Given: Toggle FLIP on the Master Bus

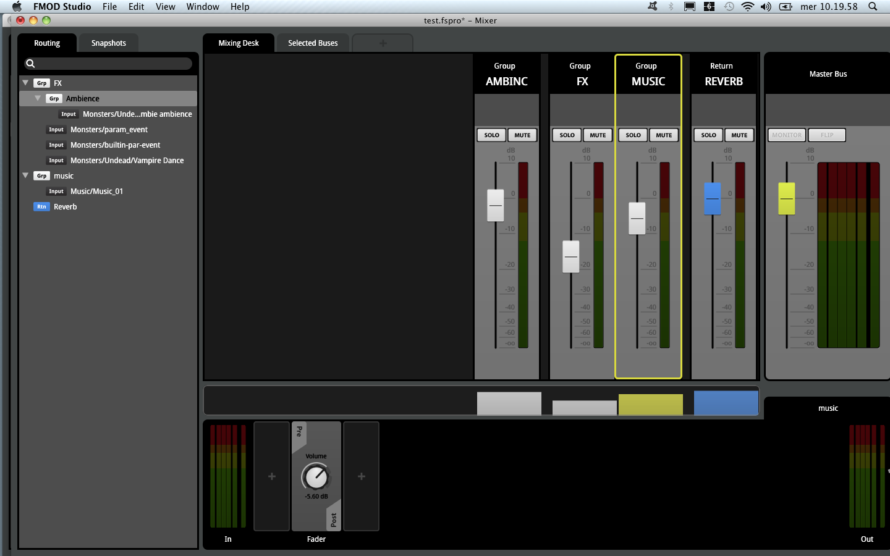Looking at the screenshot, I should (x=827, y=135).
